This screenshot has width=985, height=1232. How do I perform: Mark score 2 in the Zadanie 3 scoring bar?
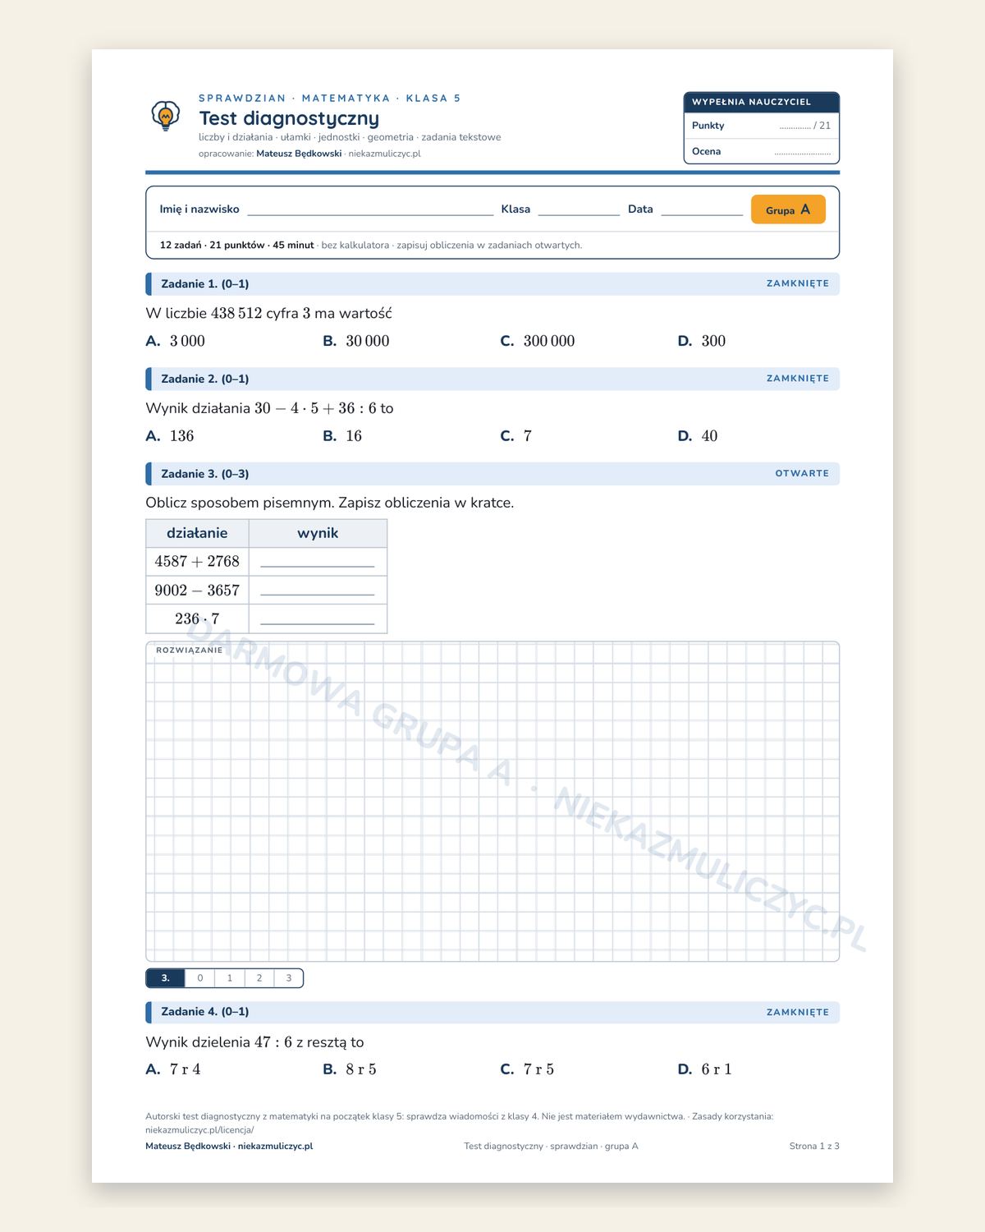tap(259, 978)
